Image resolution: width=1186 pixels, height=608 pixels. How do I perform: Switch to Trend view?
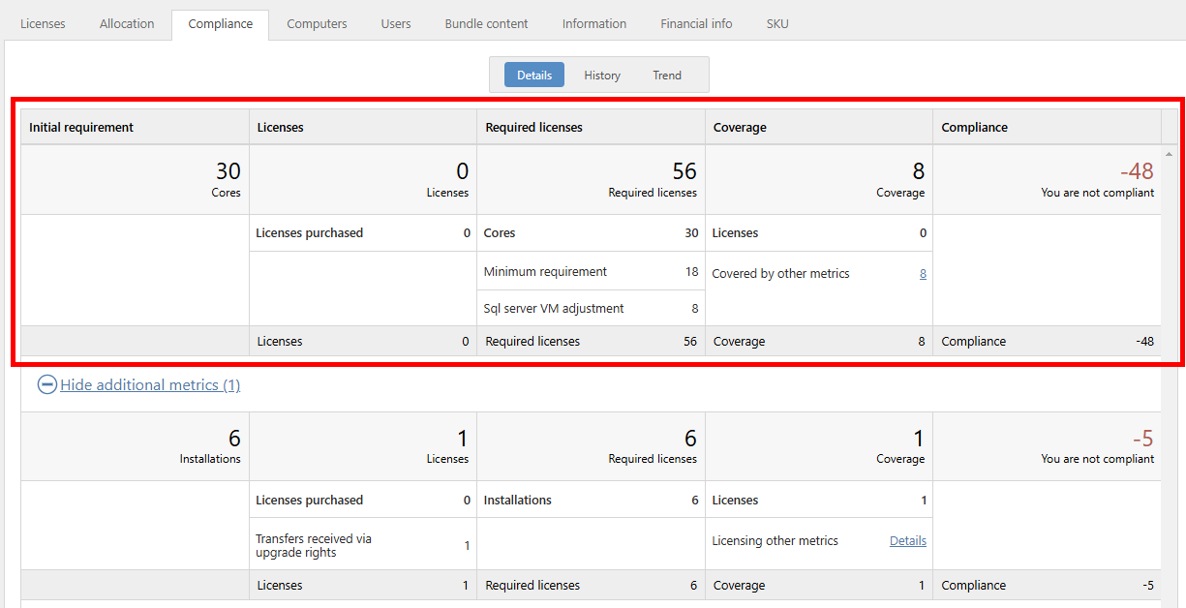pyautogui.click(x=667, y=75)
